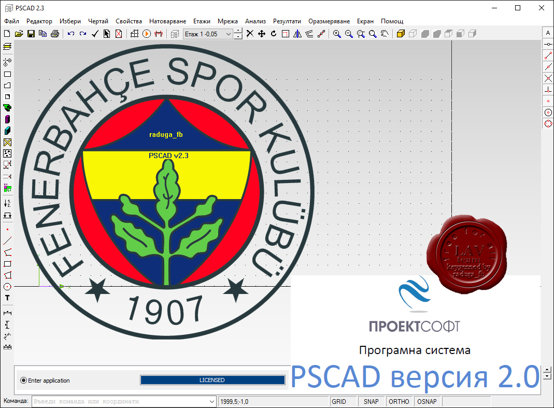This screenshot has width=554, height=408.
Task: Save the project using the floppy disk icon
Action: coord(31,34)
